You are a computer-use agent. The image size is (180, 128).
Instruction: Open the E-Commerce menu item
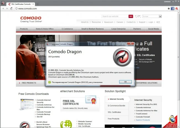click(x=67, y=29)
